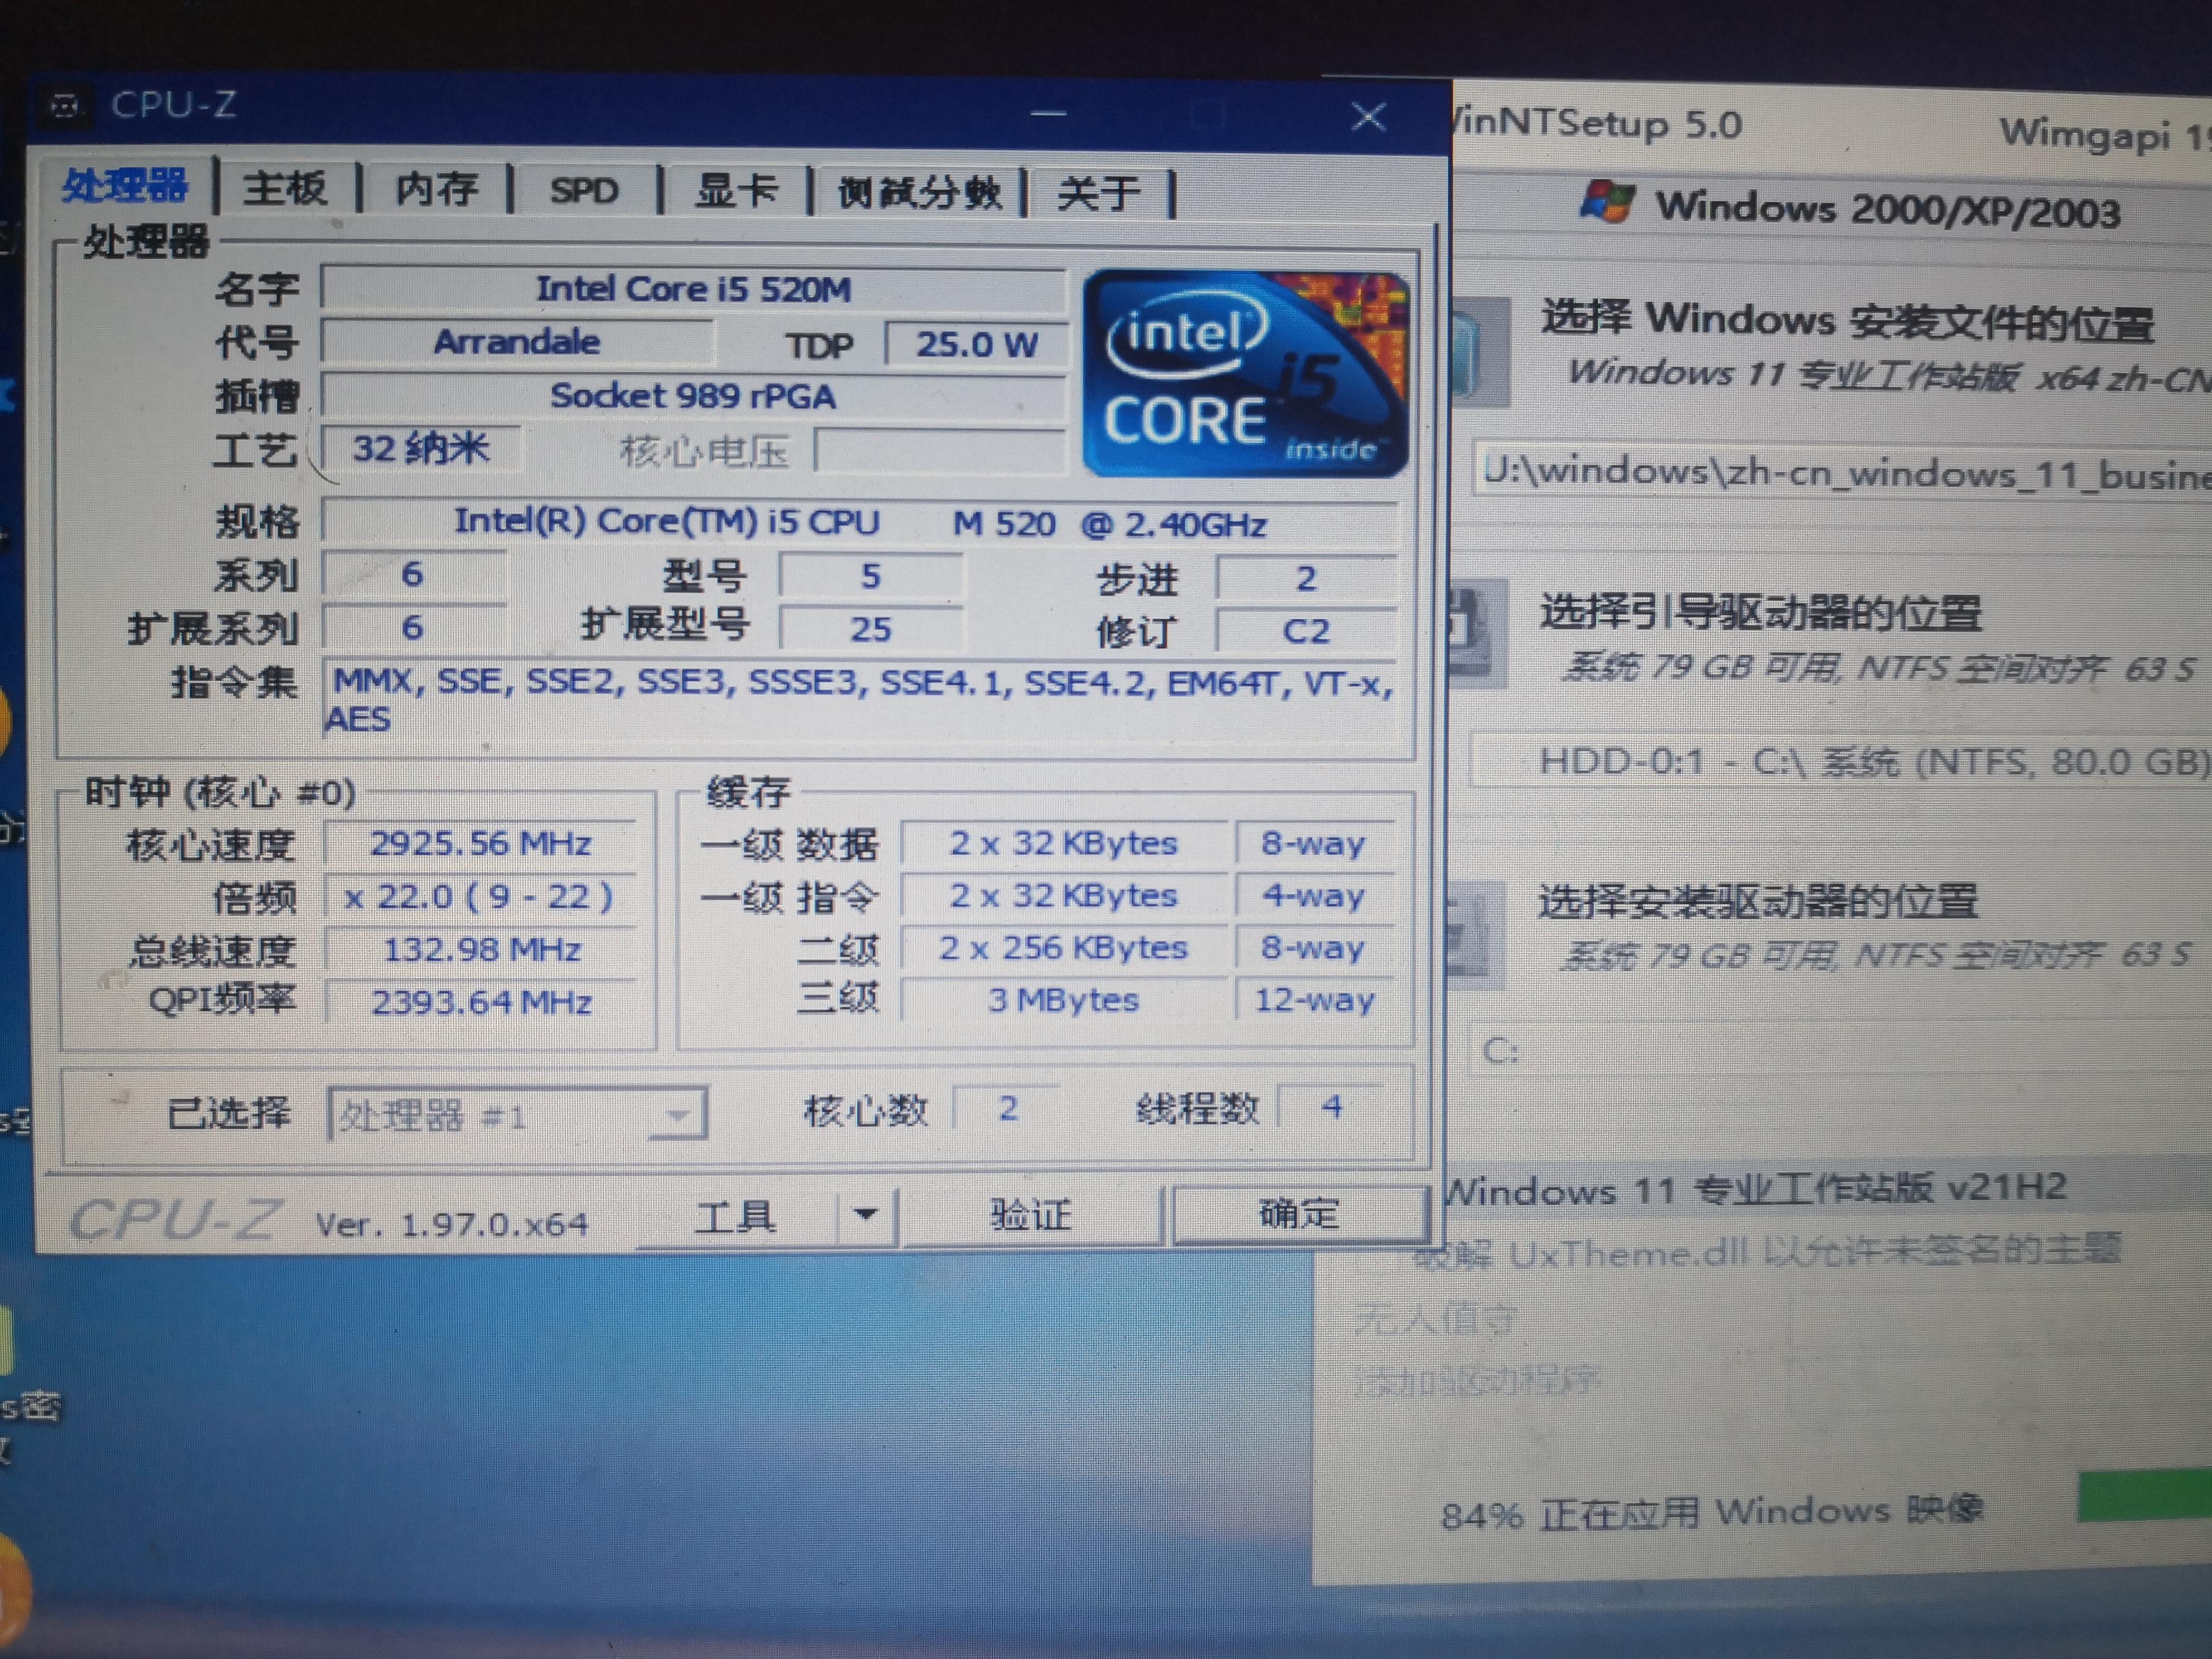
Task: Click the 2393.64 MHz QPI value
Action: (x=481, y=1001)
